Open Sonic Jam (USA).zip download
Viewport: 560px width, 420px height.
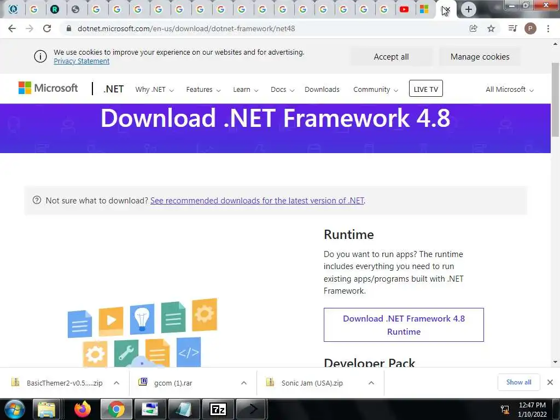click(305, 383)
